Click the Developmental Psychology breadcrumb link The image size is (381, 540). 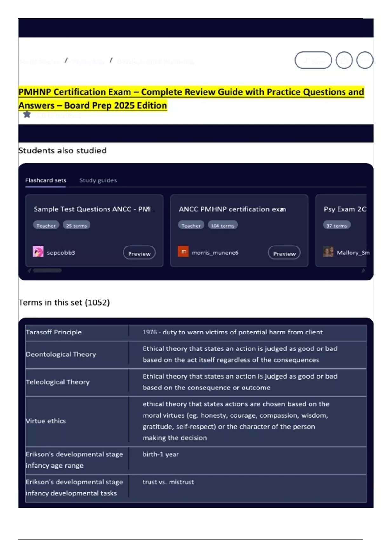(156, 62)
